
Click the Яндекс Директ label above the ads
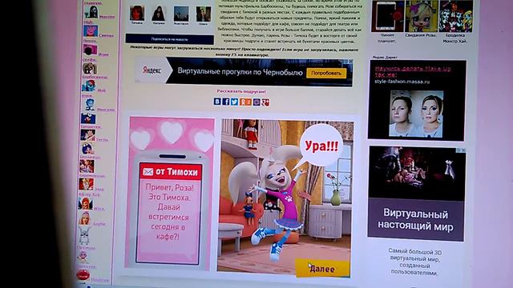click(385, 57)
